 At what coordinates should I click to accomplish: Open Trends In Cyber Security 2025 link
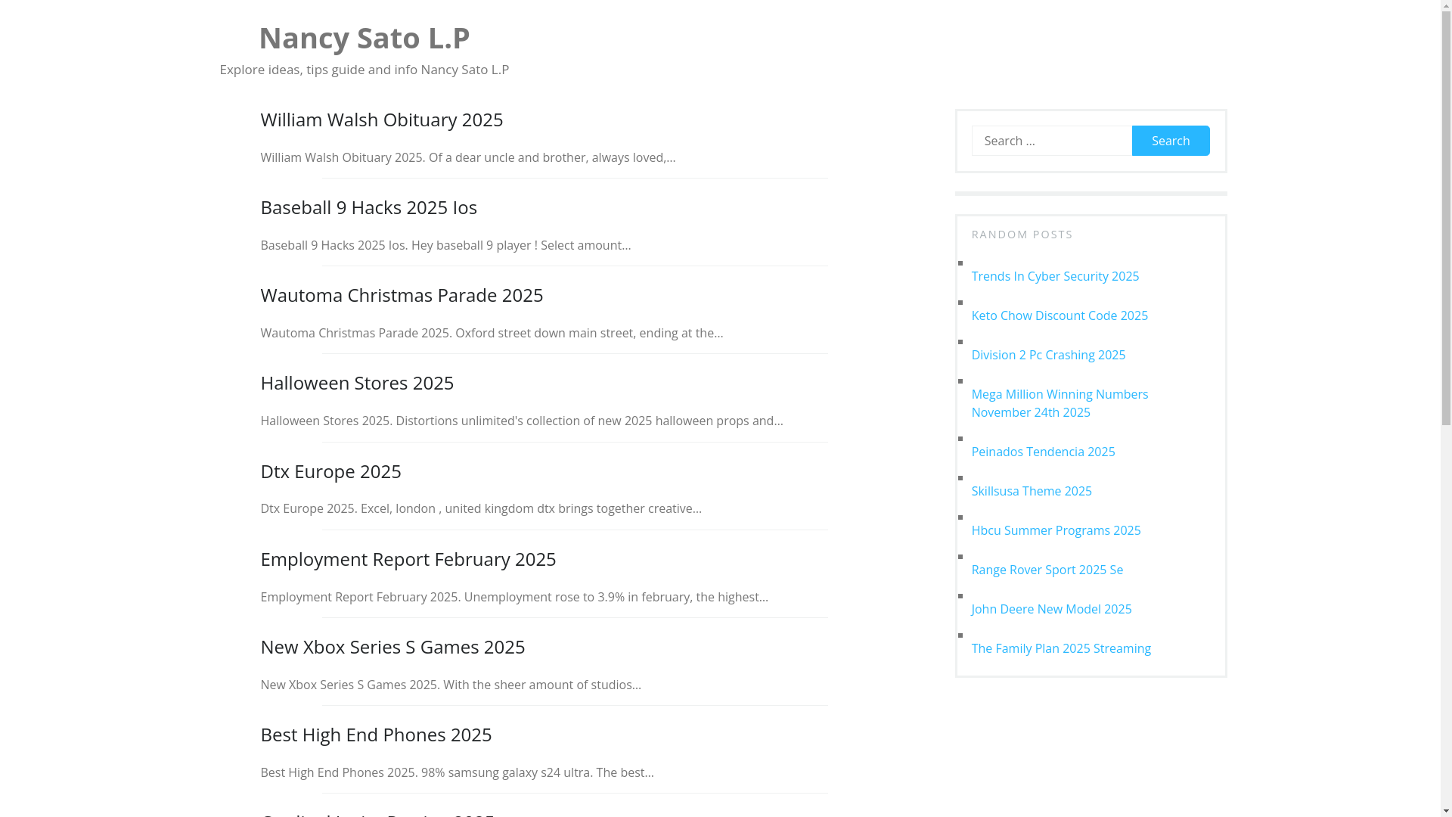coord(1055,276)
